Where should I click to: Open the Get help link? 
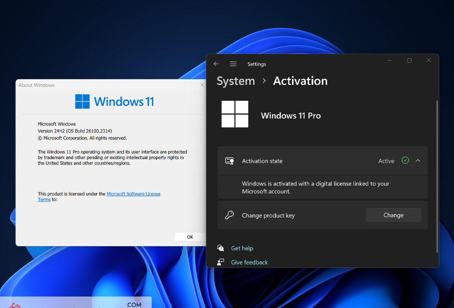[x=242, y=248]
